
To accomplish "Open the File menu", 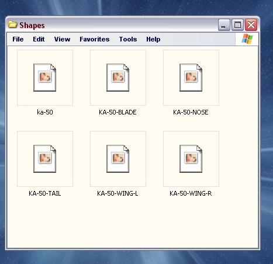I will coord(18,39).
